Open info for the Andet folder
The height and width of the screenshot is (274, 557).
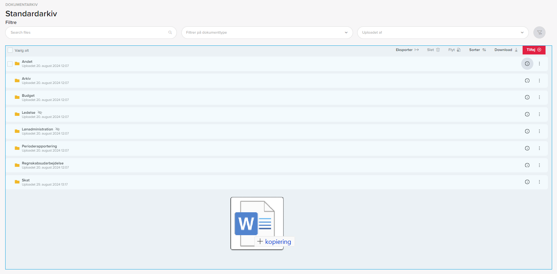tap(527, 63)
